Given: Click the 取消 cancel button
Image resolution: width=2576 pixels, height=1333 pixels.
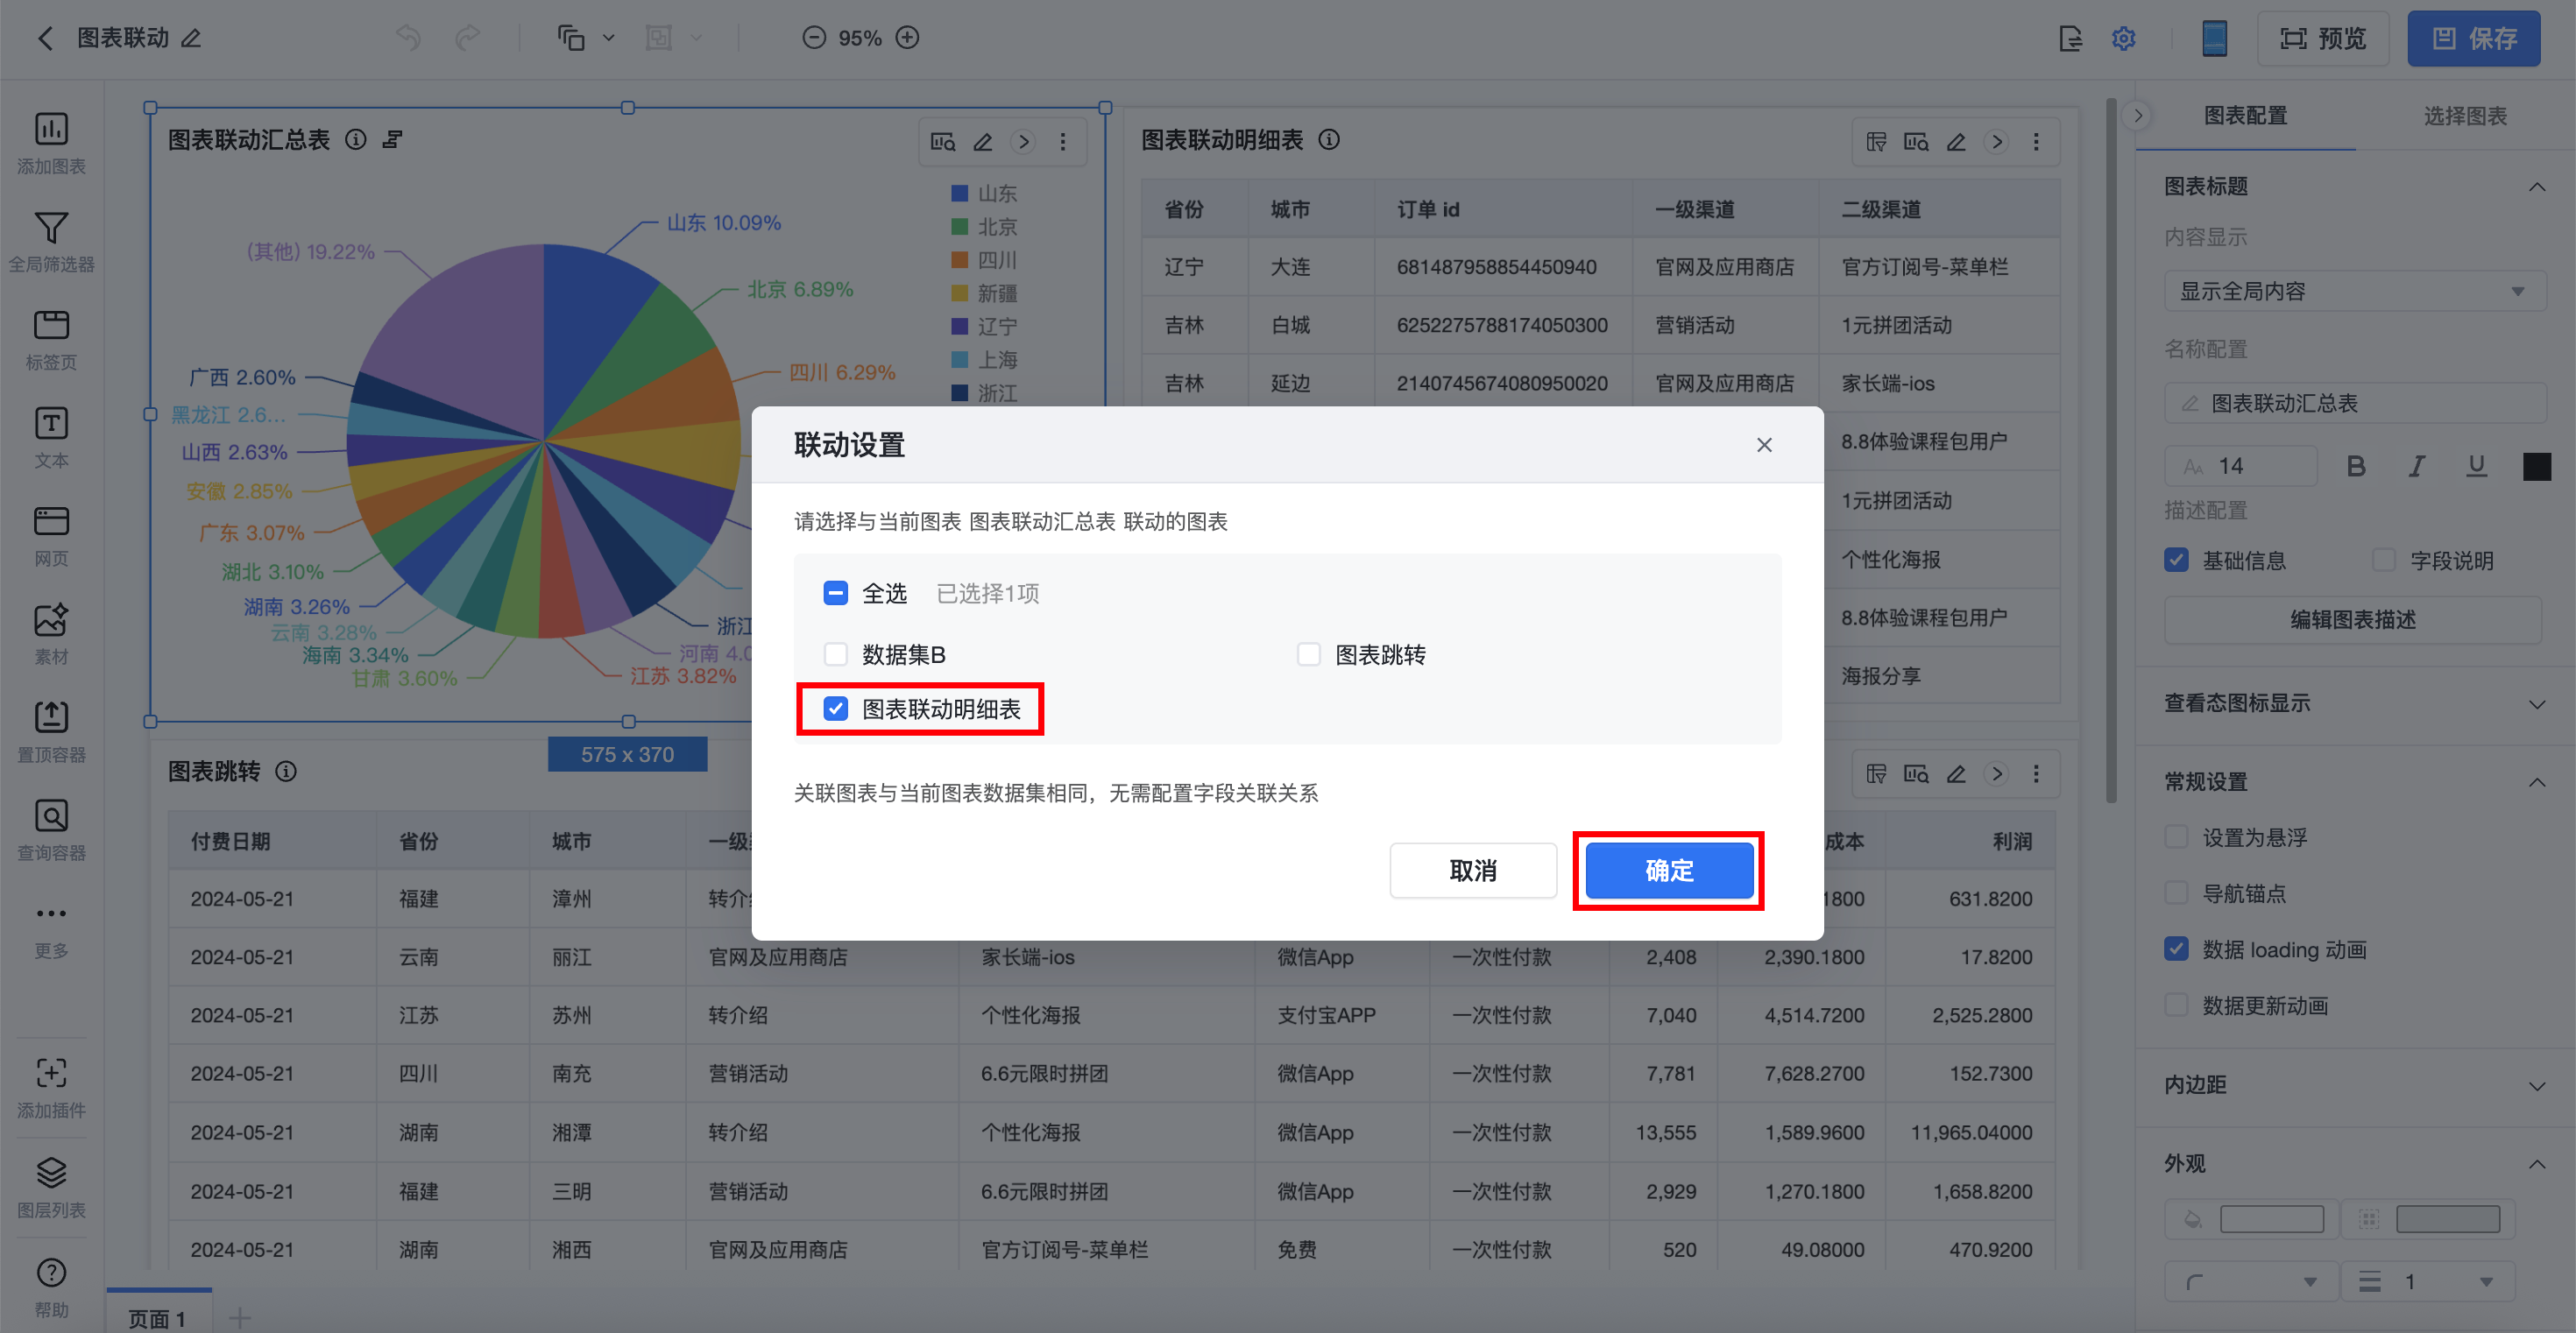Looking at the screenshot, I should (1472, 871).
